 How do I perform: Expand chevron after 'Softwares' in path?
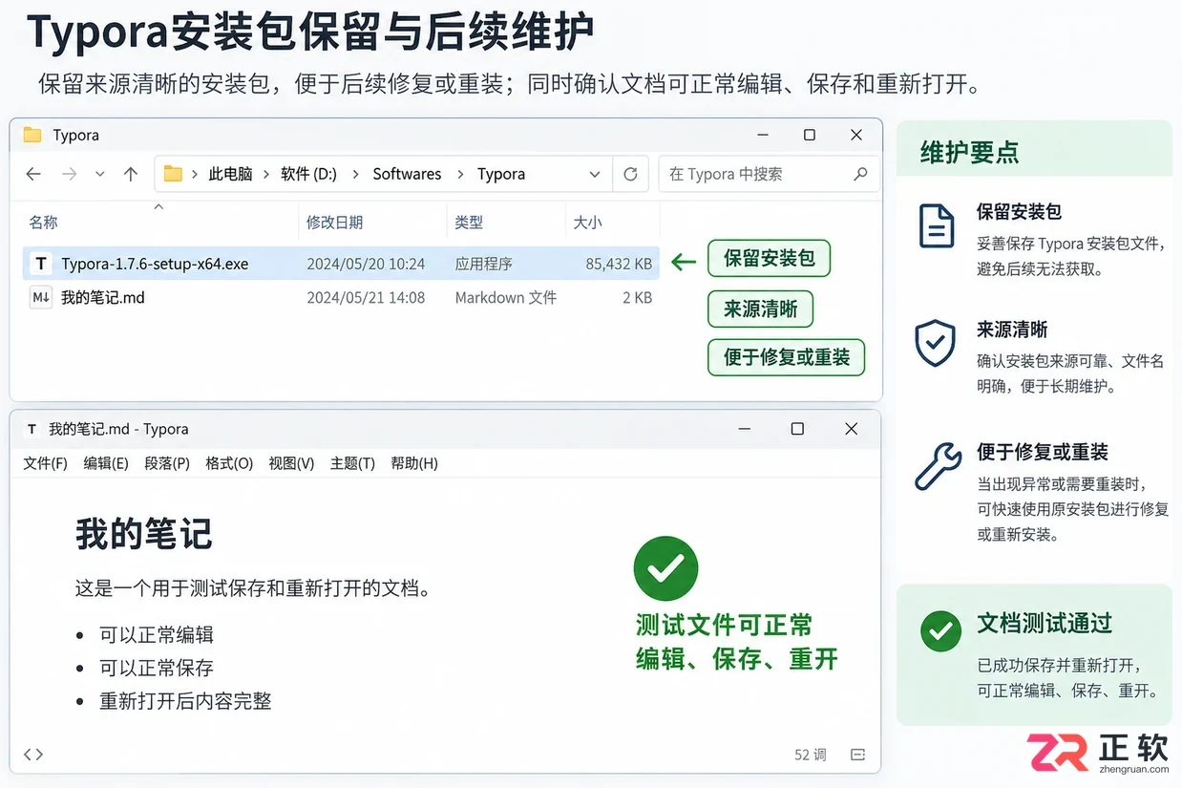click(460, 174)
